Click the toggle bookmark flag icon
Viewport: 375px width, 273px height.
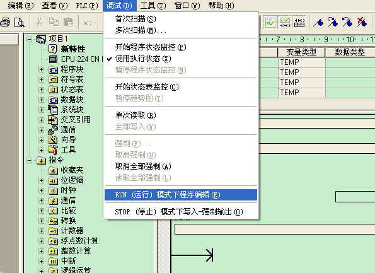318,22
